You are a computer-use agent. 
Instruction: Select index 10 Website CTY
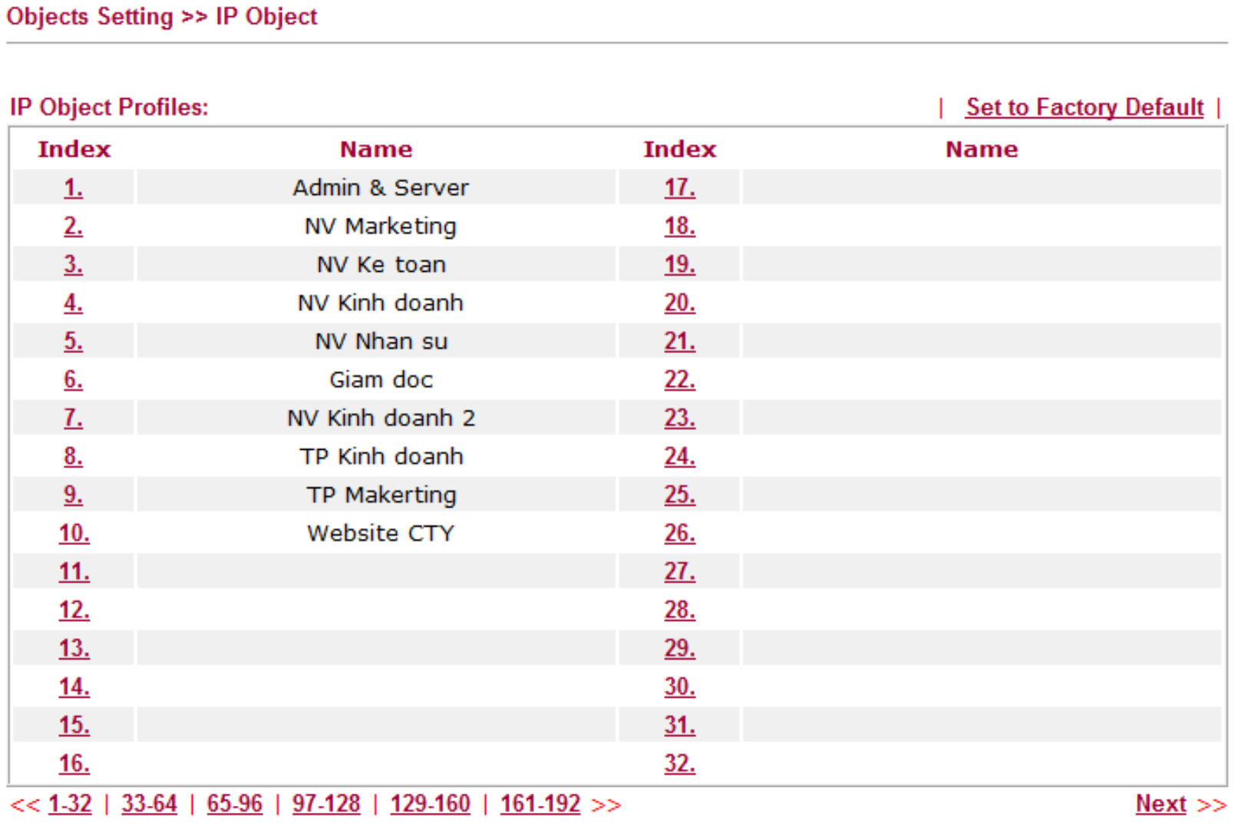(74, 533)
